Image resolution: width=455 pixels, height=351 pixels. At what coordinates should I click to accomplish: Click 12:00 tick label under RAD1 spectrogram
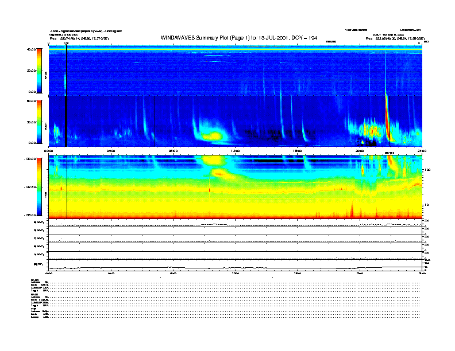tap(236, 151)
